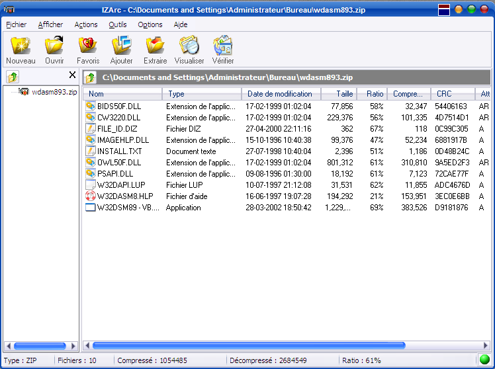Extract files with the Extraire icon
Image resolution: width=495 pixels, height=369 pixels.
155,46
